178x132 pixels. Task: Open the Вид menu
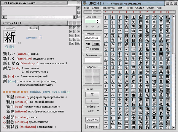point(120,8)
